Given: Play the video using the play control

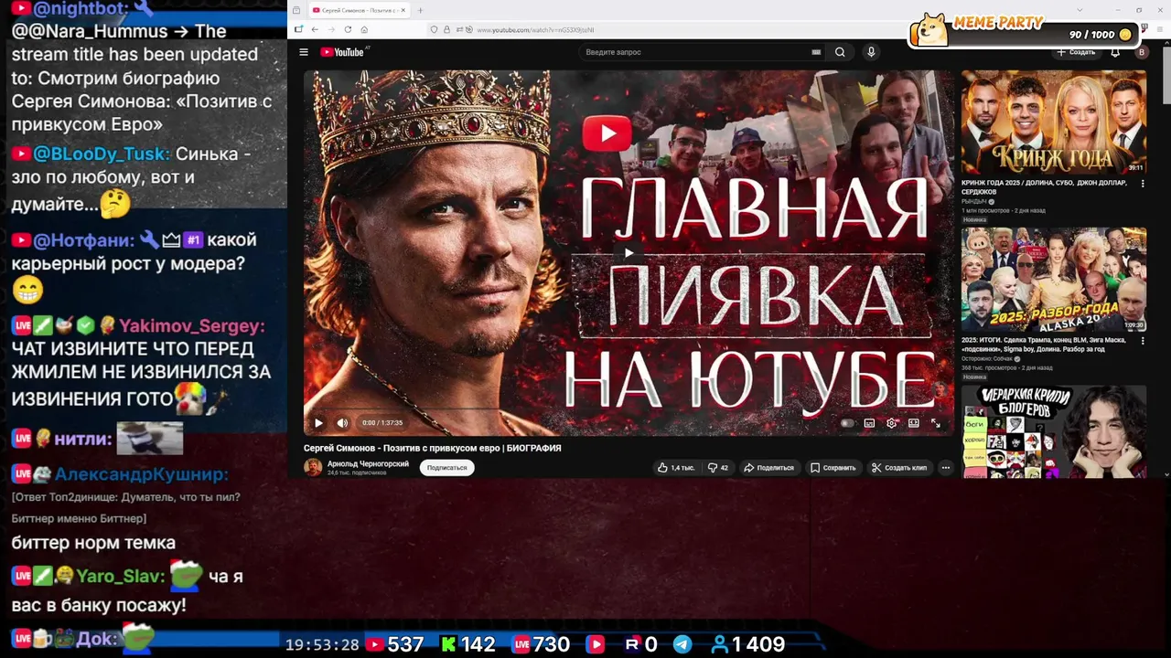Looking at the screenshot, I should point(318,423).
